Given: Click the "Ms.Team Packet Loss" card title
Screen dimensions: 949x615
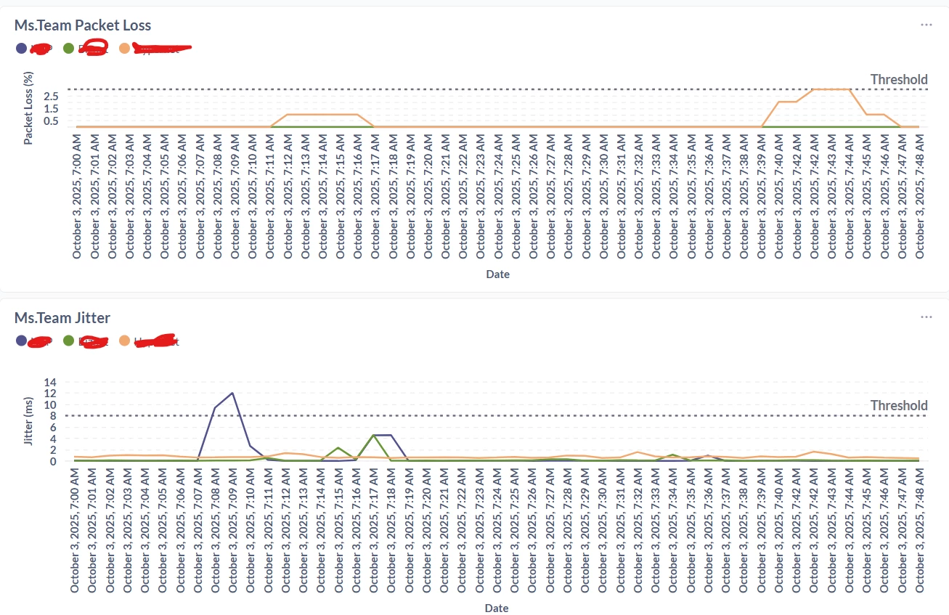Looking at the screenshot, I should click(x=83, y=25).
